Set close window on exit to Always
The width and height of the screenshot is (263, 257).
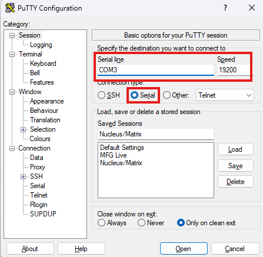pyautogui.click(x=101, y=223)
